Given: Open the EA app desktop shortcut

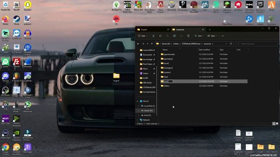Looking at the screenshot, I should pos(116,20).
